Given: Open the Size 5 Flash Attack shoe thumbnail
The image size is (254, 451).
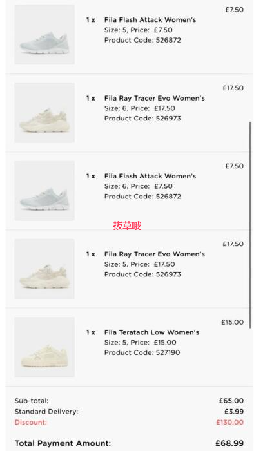Looking at the screenshot, I should point(44,35).
